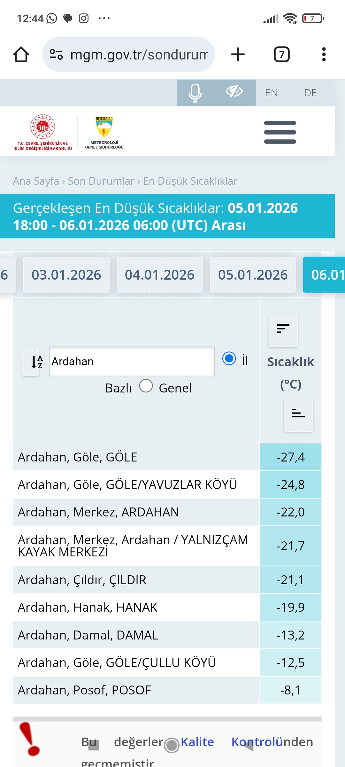Screen dimensions: 345x767
Task: Open browser three-dot overflow menu
Action: coord(324,54)
